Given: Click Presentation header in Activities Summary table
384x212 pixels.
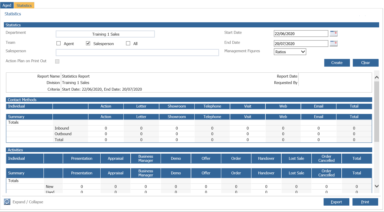Looking at the screenshot, I should (x=82, y=173).
